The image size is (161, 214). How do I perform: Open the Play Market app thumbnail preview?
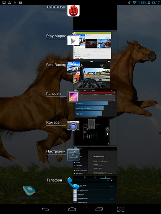tap(92, 45)
